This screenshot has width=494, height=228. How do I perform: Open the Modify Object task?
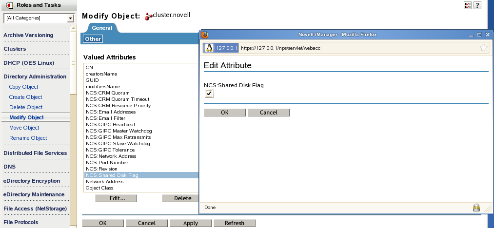(x=26, y=117)
